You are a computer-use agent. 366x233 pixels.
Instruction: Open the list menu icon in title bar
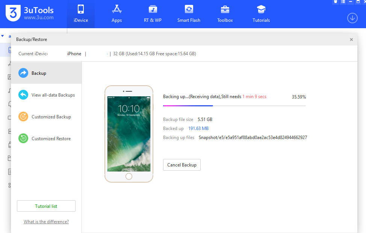343,2
